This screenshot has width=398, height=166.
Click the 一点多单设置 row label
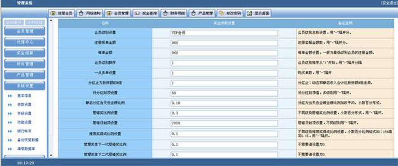pyautogui.click(x=105, y=73)
